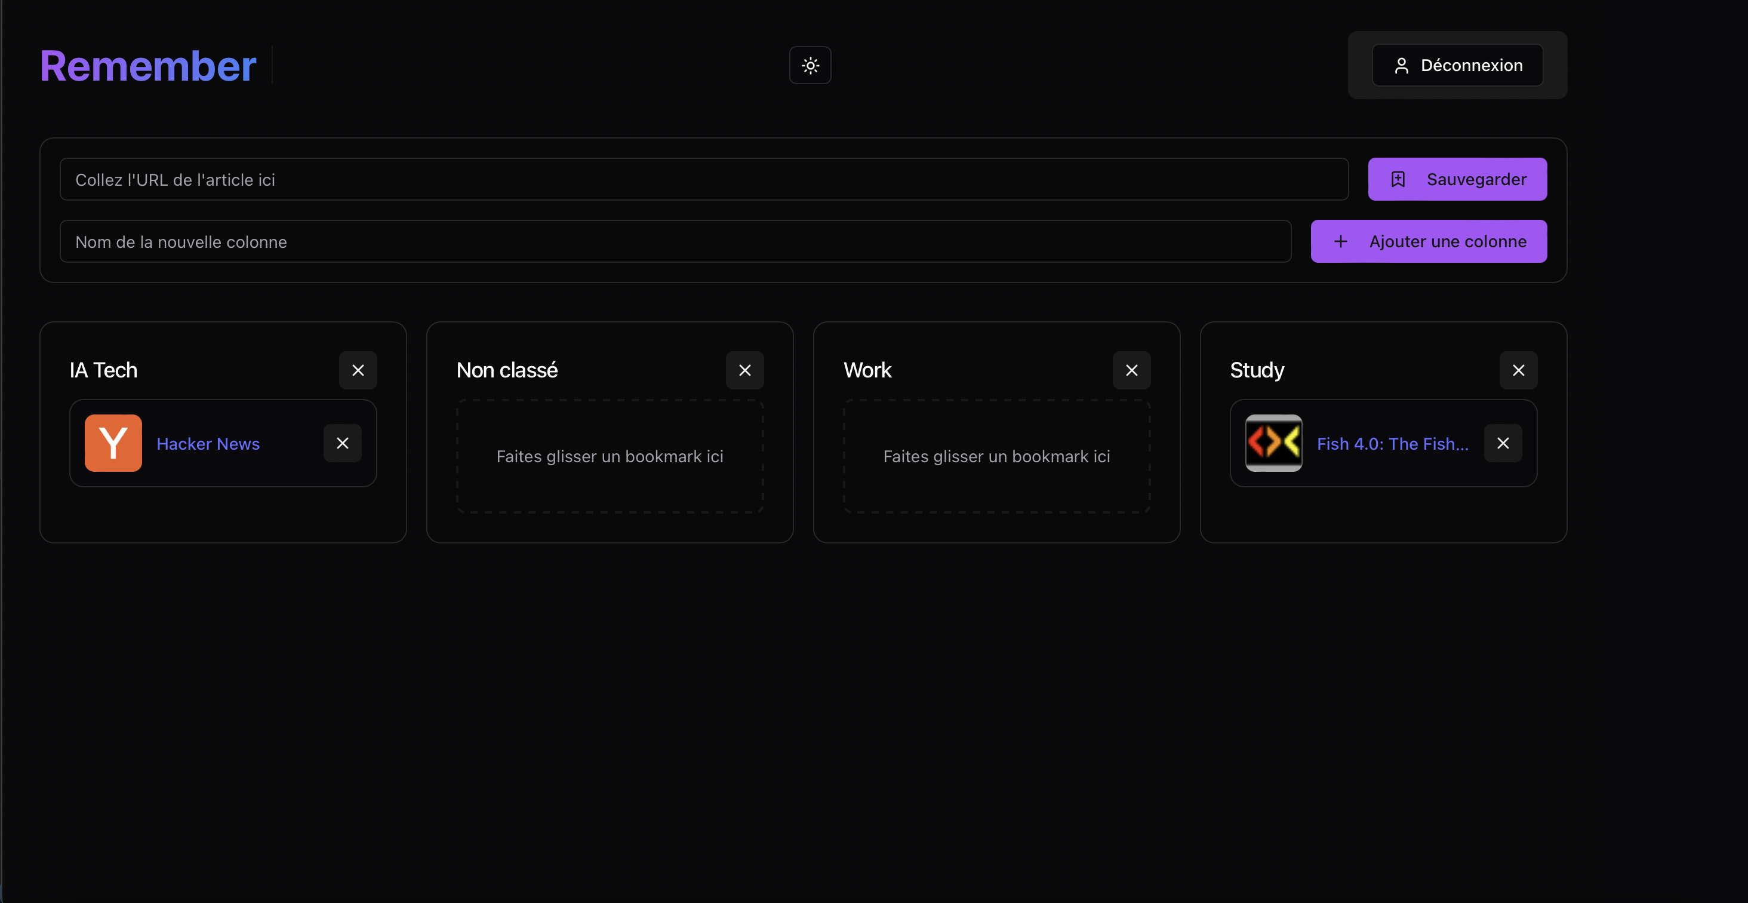Click Ajouter une colonne button
The width and height of the screenshot is (1748, 903).
[1429, 241]
